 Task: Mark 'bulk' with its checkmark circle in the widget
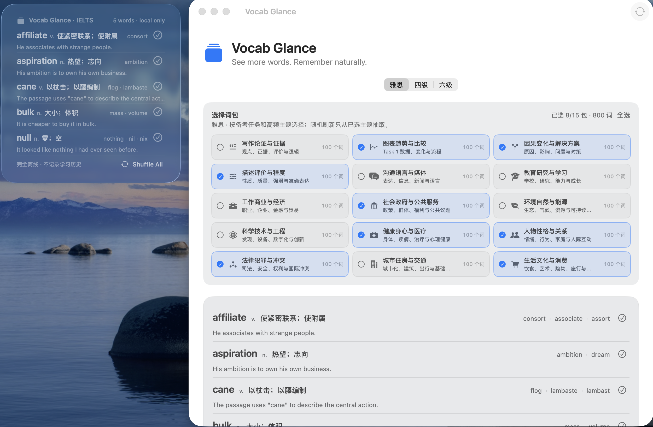pyautogui.click(x=158, y=112)
